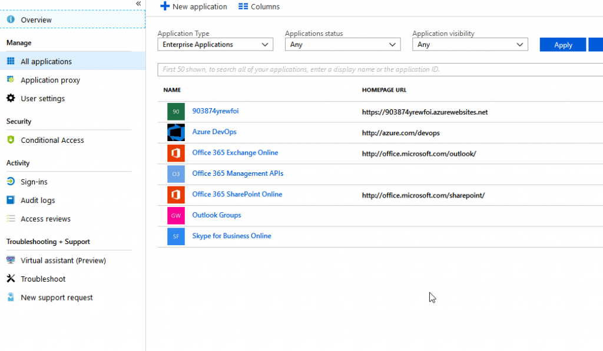
Task: Click the Audit logs book icon
Action: click(11, 200)
